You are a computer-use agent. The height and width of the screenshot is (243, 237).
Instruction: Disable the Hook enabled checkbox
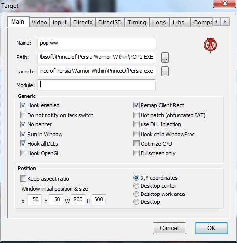23,105
